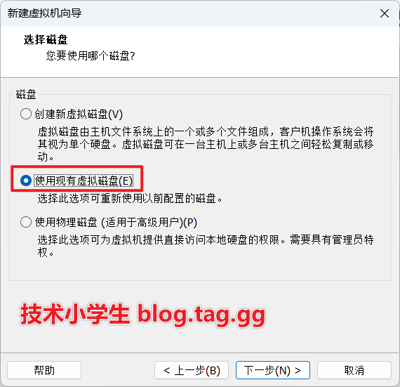The image size is (400, 387).
Task: Close the 新建虚拟机向导 dialog with X
Action: pos(384,13)
